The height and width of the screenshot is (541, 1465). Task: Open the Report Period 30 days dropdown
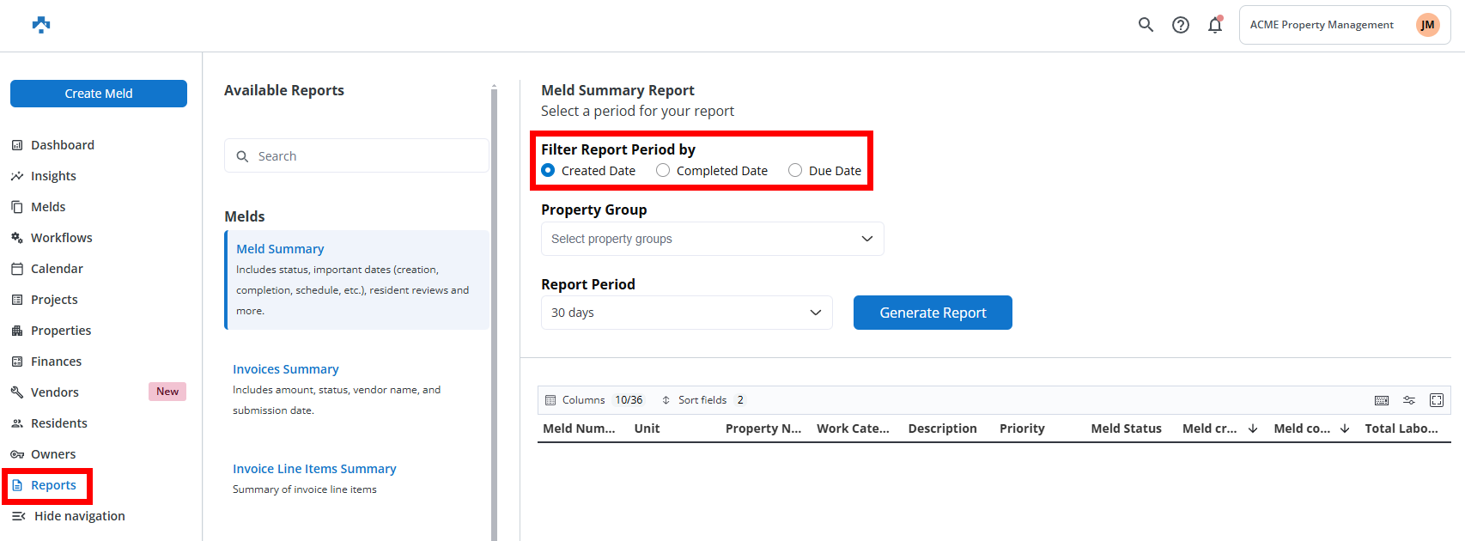(x=686, y=313)
